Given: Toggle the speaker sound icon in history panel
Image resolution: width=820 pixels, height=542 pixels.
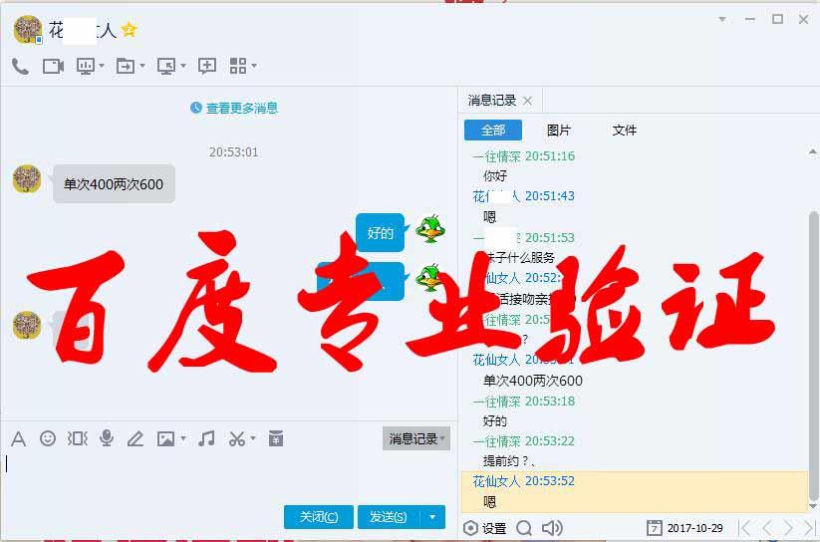Looking at the screenshot, I should tap(552, 528).
